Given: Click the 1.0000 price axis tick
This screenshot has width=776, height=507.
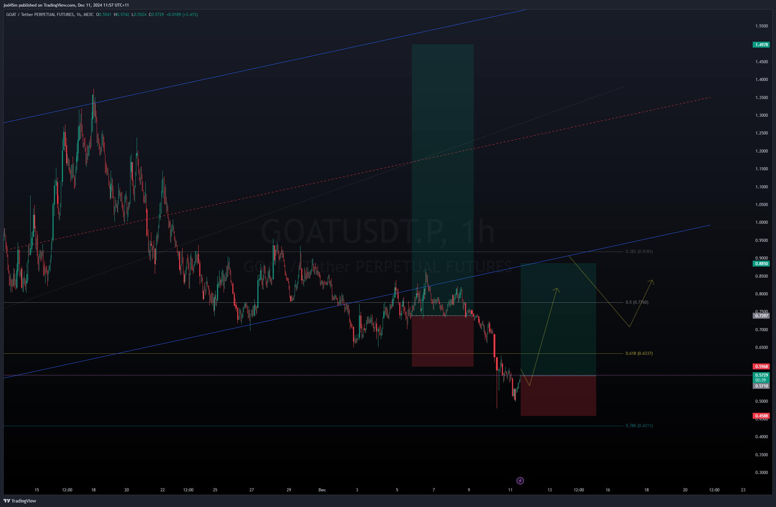Looking at the screenshot, I should (761, 222).
